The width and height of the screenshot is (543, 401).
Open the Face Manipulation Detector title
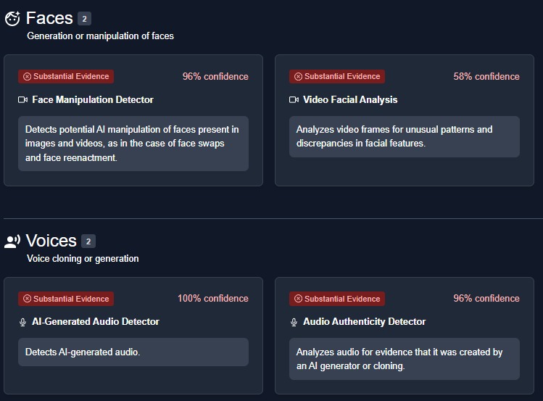point(93,100)
